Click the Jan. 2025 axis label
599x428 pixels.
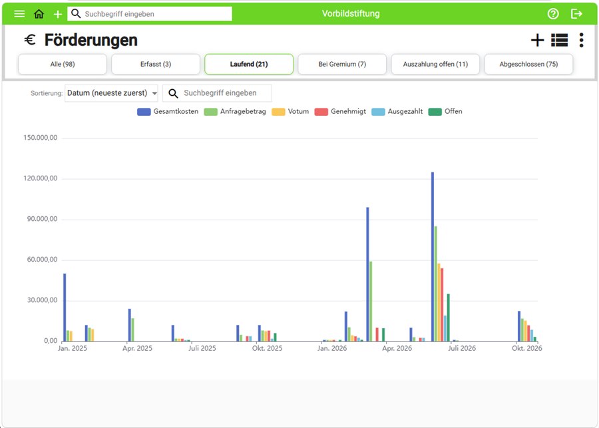pos(72,348)
